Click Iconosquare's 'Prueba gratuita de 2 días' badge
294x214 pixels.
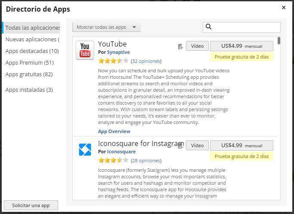pyautogui.click(x=241, y=156)
